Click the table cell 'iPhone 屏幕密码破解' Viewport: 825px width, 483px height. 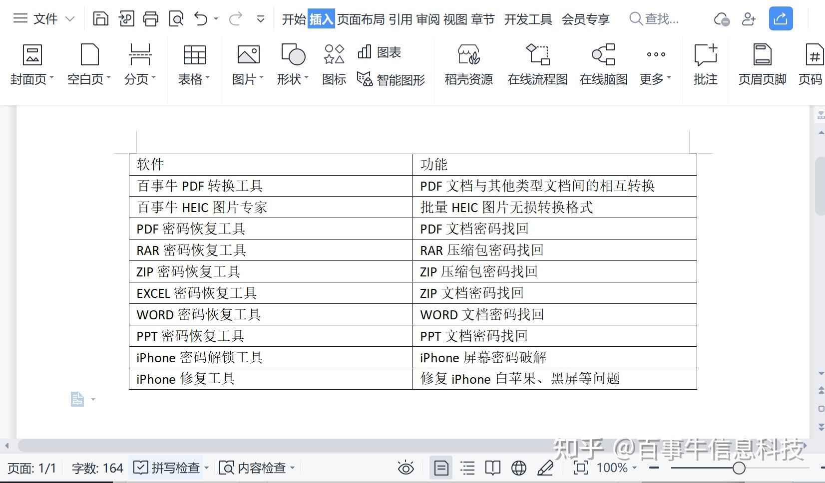point(554,357)
